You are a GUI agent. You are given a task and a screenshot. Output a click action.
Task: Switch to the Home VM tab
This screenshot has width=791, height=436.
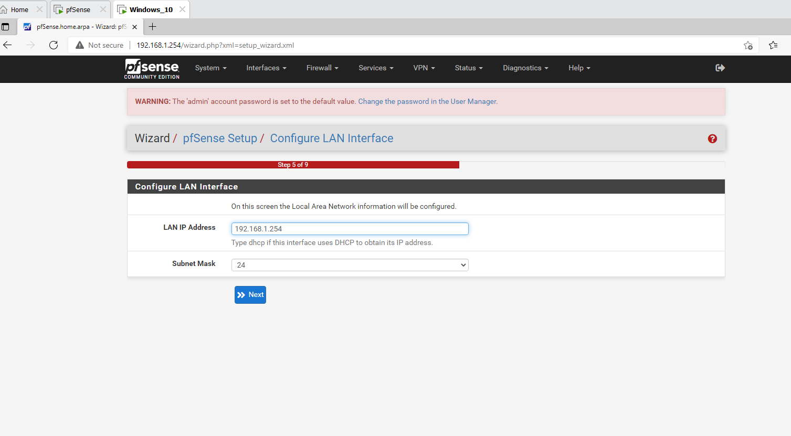(19, 9)
